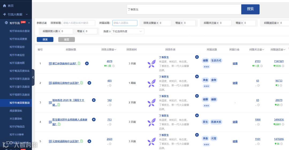Open 知乎截流百度排名 menu item
Screen dimensions: 289x150
[x=19, y=71]
